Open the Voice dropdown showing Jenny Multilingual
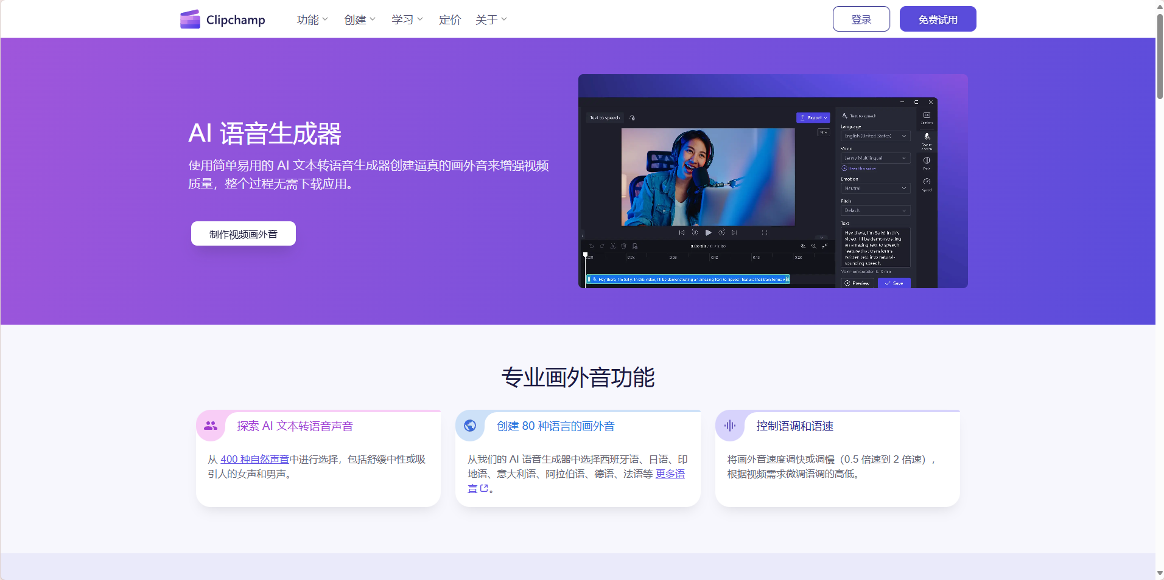The width and height of the screenshot is (1164, 580). click(875, 158)
